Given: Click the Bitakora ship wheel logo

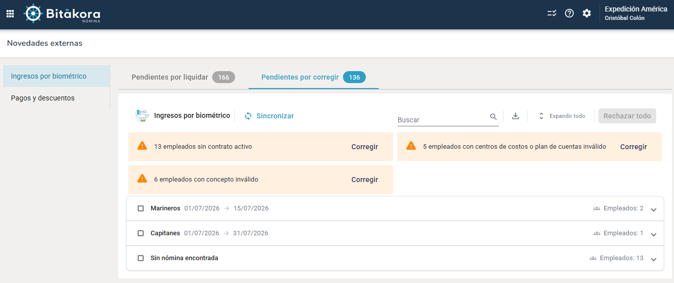Looking at the screenshot, I should pyautogui.click(x=33, y=13).
